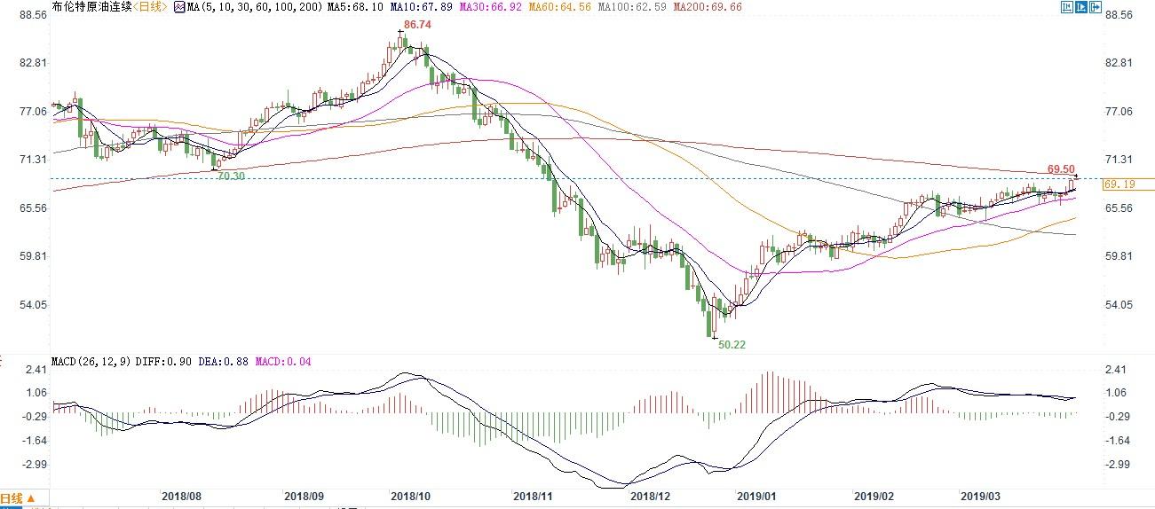Click the 54.05 left axis label

pos(34,304)
